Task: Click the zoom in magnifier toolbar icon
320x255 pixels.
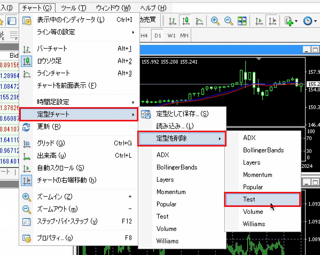Action: (x=215, y=21)
